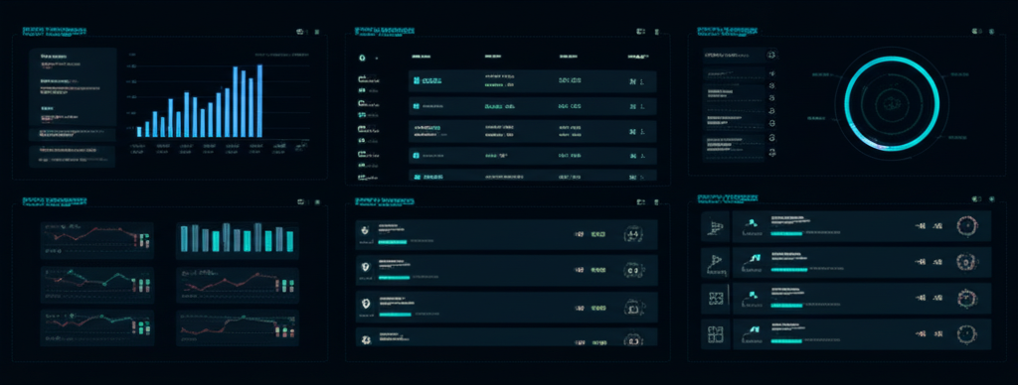Click the shield icon in the third shield-list row
1018x385 pixels.
366,303
